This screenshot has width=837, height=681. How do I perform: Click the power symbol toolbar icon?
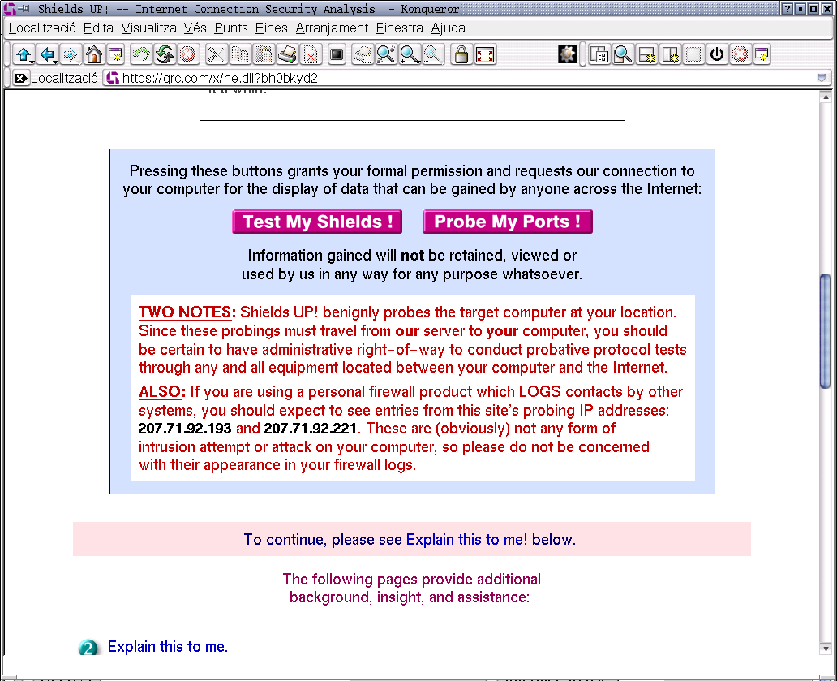point(717,54)
